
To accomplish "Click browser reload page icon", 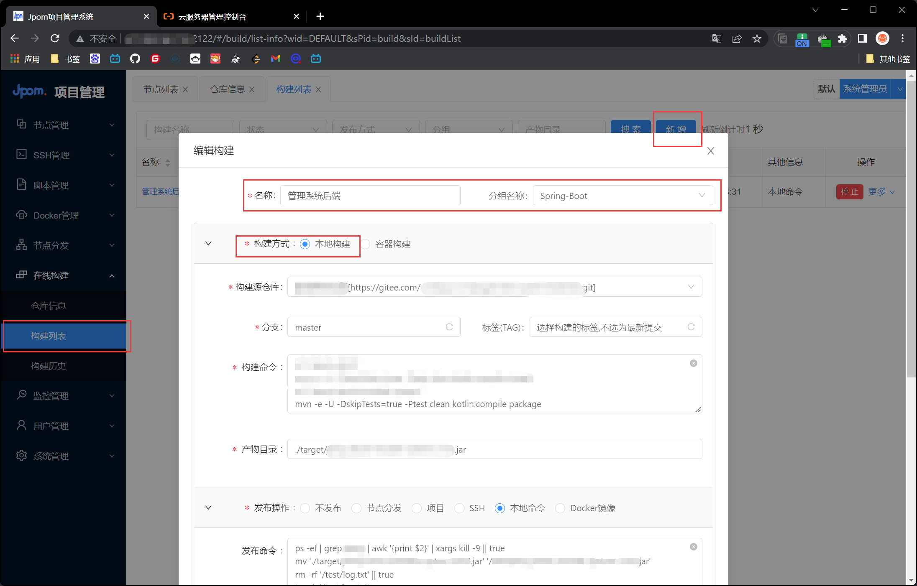I will point(55,38).
